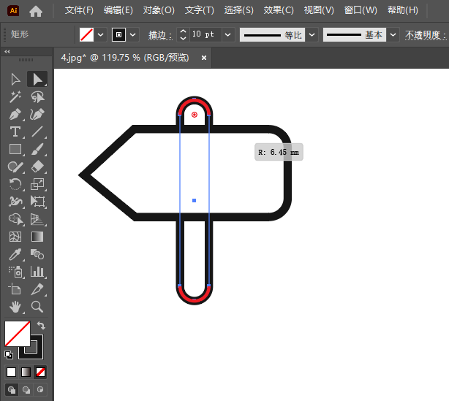This screenshot has height=401, width=449.
Task: Select the Selection tool
Action: click(15, 79)
